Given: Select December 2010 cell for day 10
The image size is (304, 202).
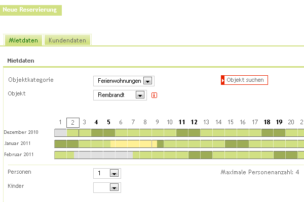Looking at the screenshot, I should point(170,133).
